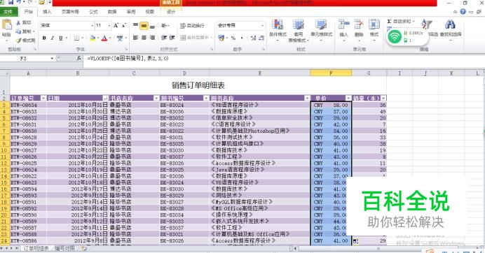Toggle center horizontal alignment
The height and width of the screenshot is (253, 485).
(x=144, y=38)
